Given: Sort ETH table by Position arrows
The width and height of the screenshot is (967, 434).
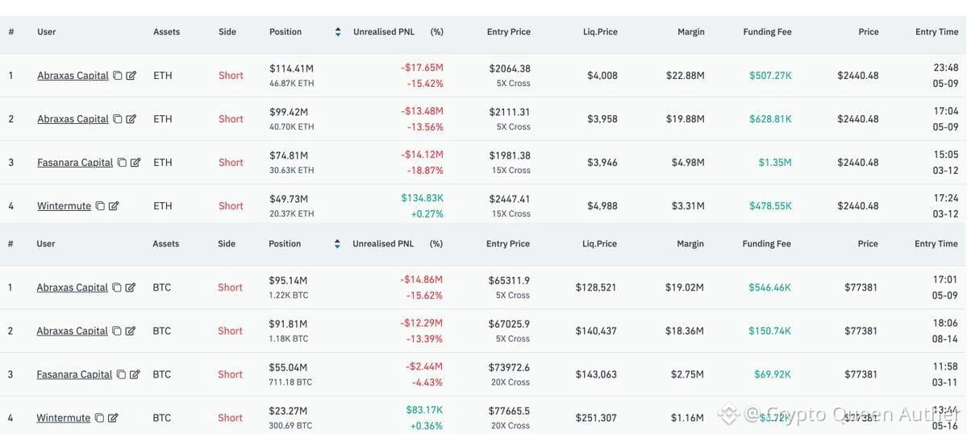Looking at the screenshot, I should pyautogui.click(x=338, y=32).
